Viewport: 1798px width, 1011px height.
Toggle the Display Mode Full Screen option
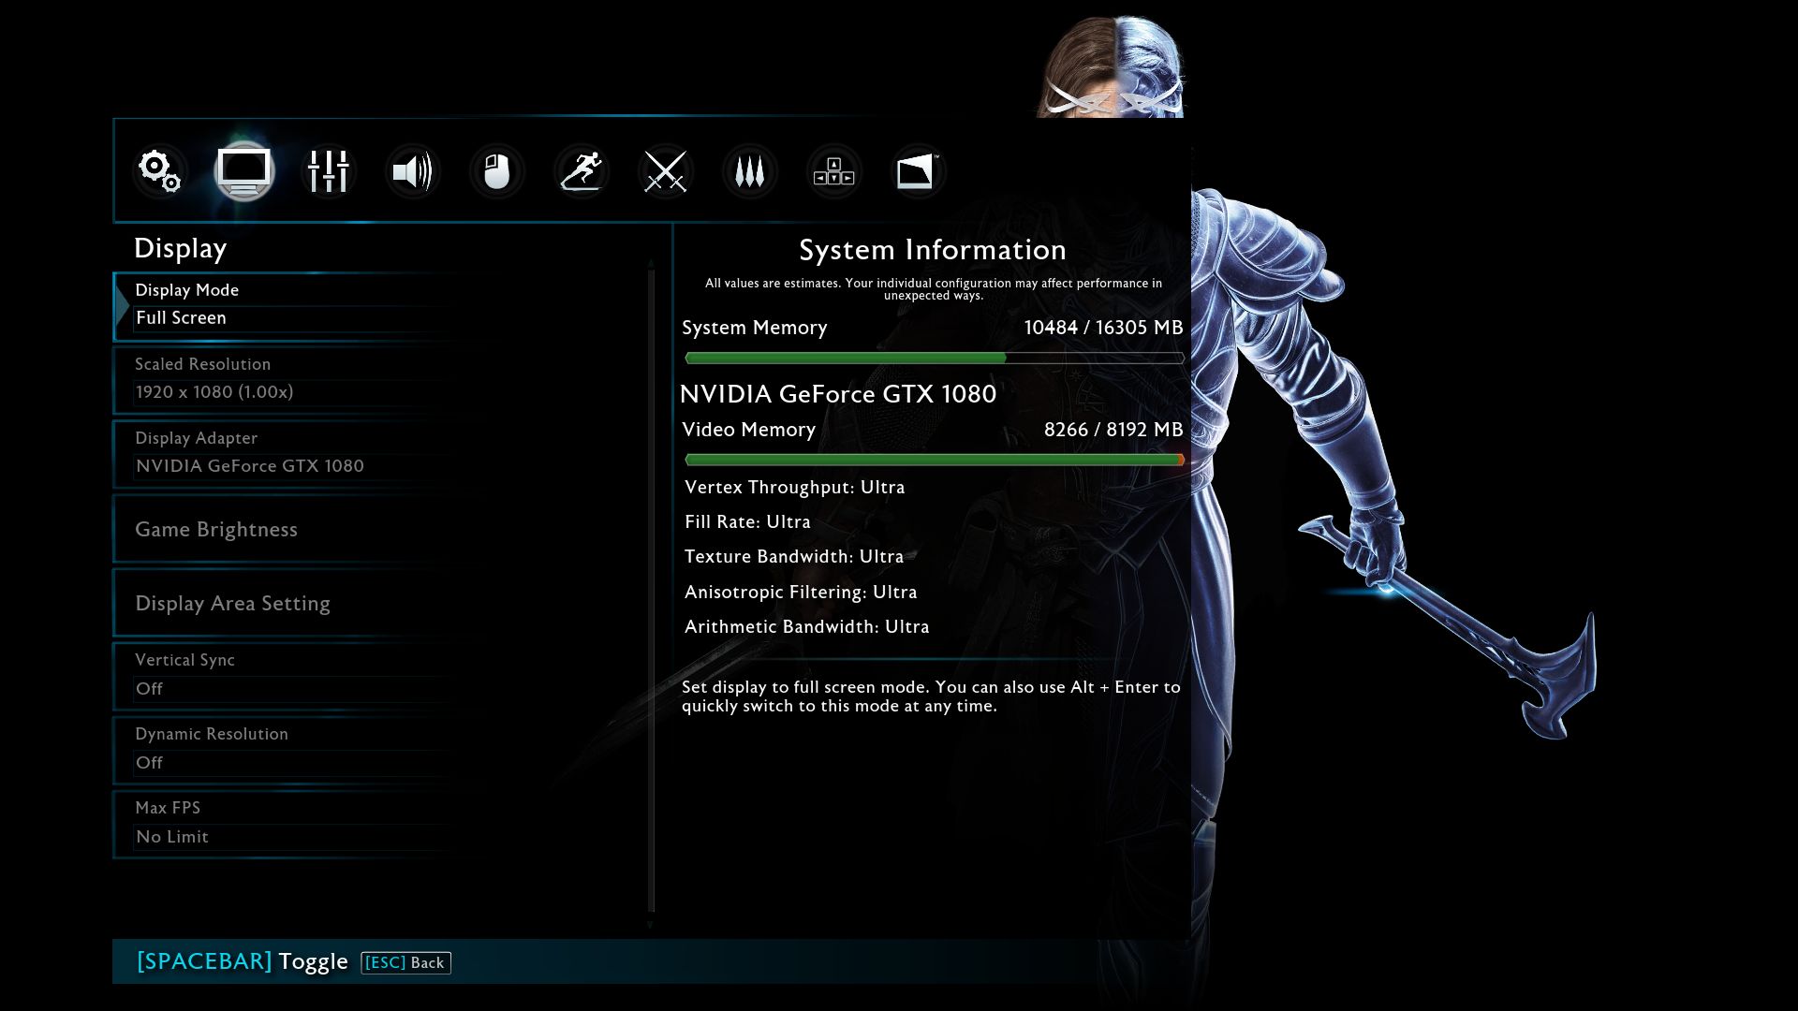coord(379,305)
